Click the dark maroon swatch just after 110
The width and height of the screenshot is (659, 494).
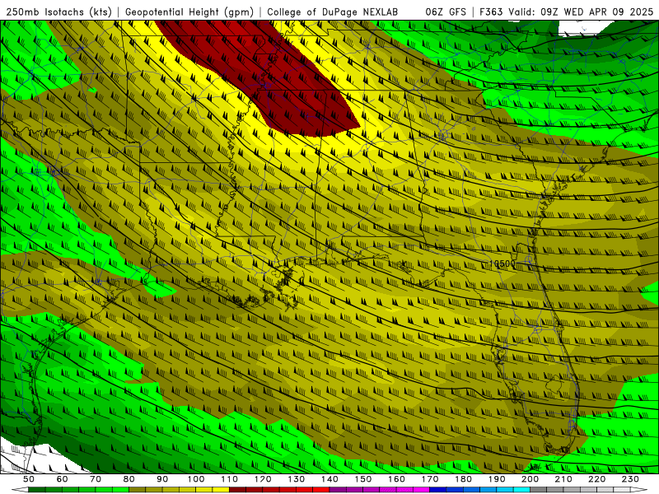point(237,490)
